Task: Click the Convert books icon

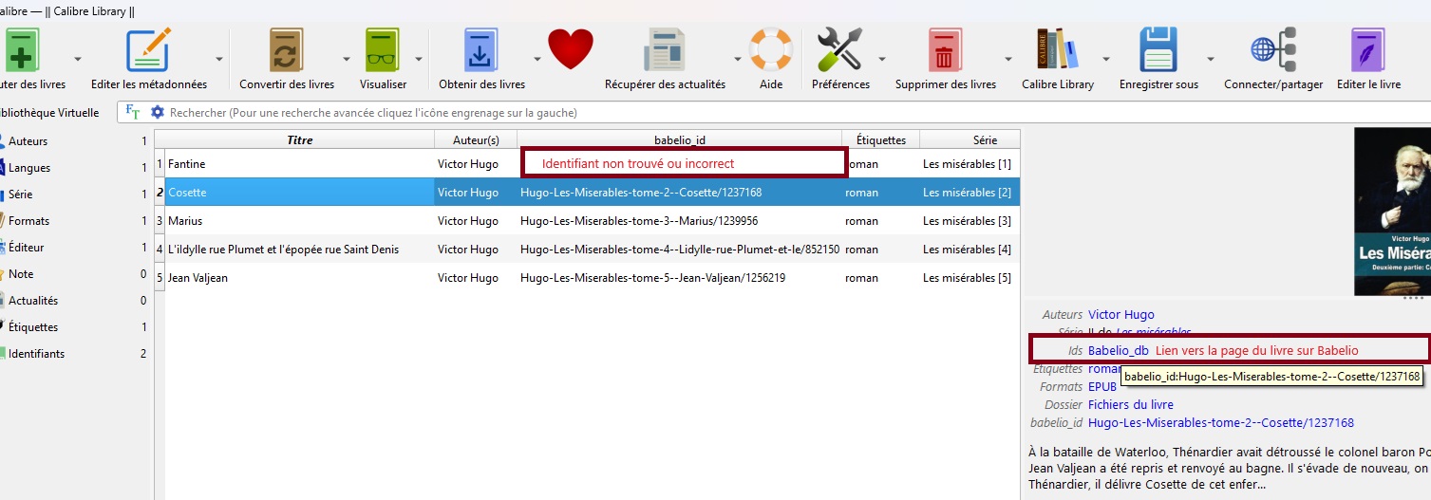Action: click(286, 49)
